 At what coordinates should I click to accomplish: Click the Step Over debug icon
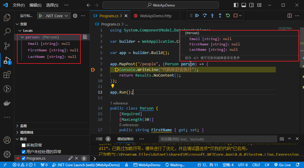(205, 16)
